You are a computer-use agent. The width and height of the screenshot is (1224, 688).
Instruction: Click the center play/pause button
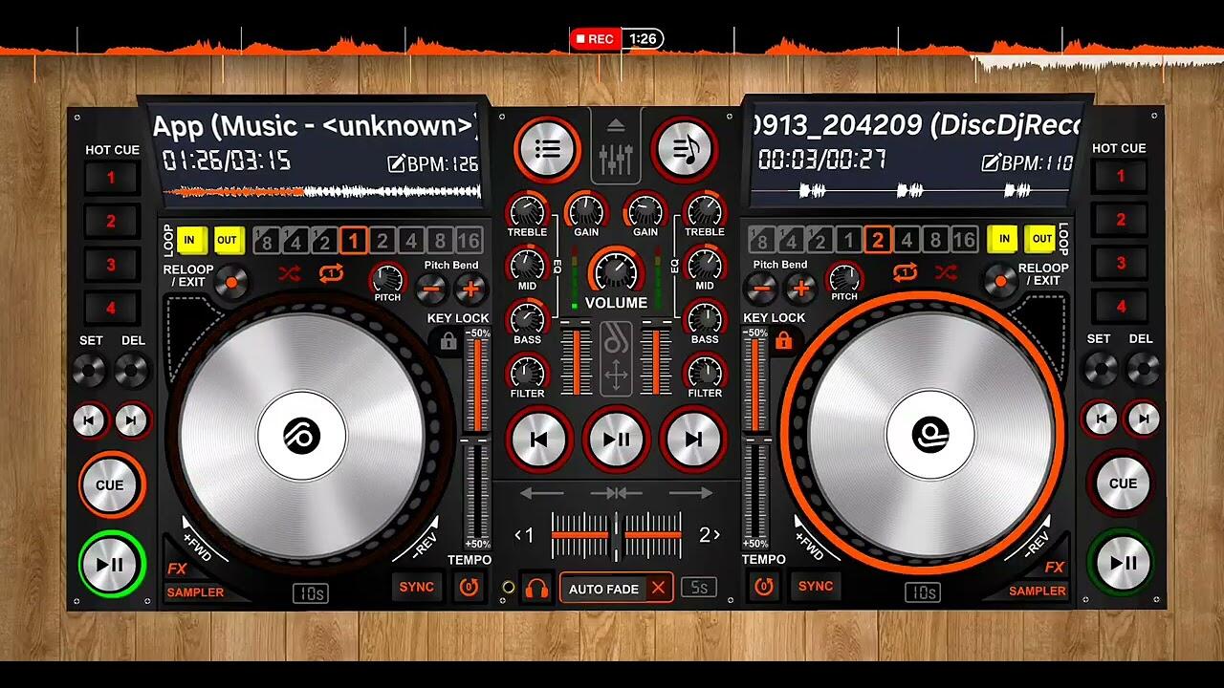(x=617, y=440)
